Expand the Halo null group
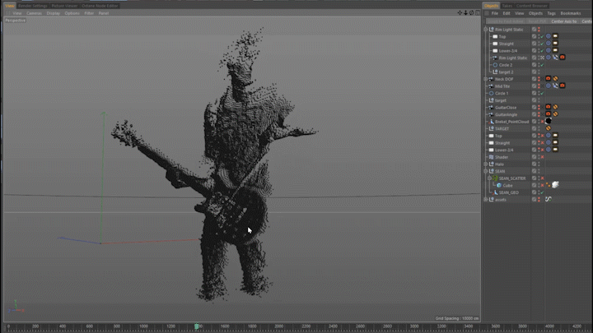Image resolution: width=593 pixels, height=333 pixels. coord(486,164)
